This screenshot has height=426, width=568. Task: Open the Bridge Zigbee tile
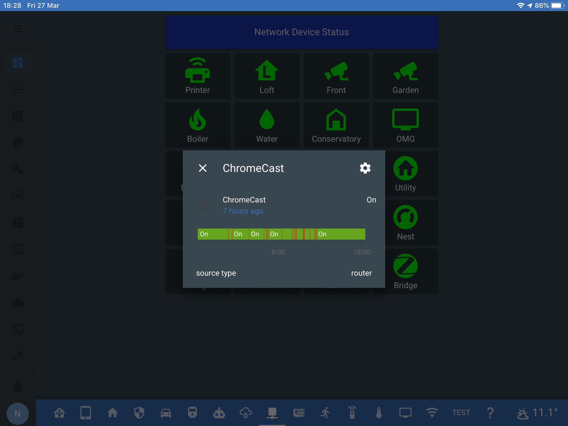click(x=405, y=271)
